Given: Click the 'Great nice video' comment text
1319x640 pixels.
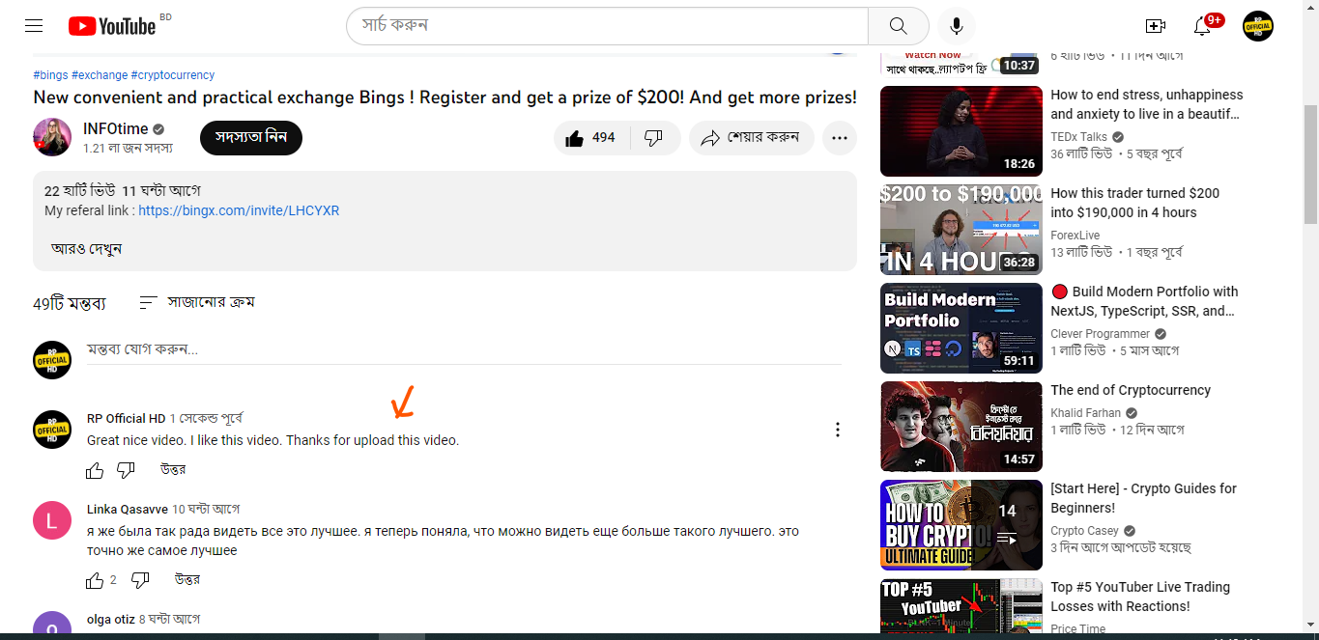Looking at the screenshot, I should click(x=273, y=440).
